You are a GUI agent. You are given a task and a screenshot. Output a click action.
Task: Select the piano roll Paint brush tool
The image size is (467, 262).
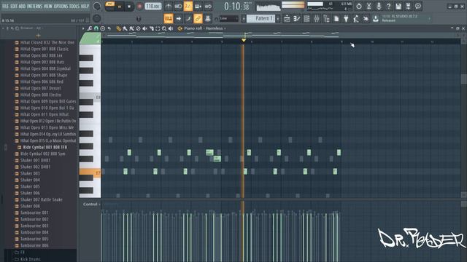pos(125,28)
